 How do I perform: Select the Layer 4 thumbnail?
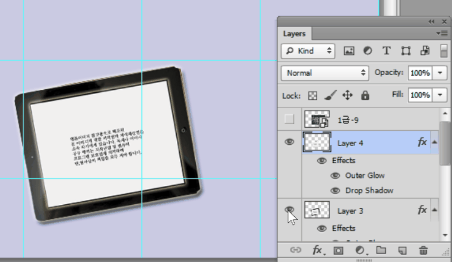point(317,142)
